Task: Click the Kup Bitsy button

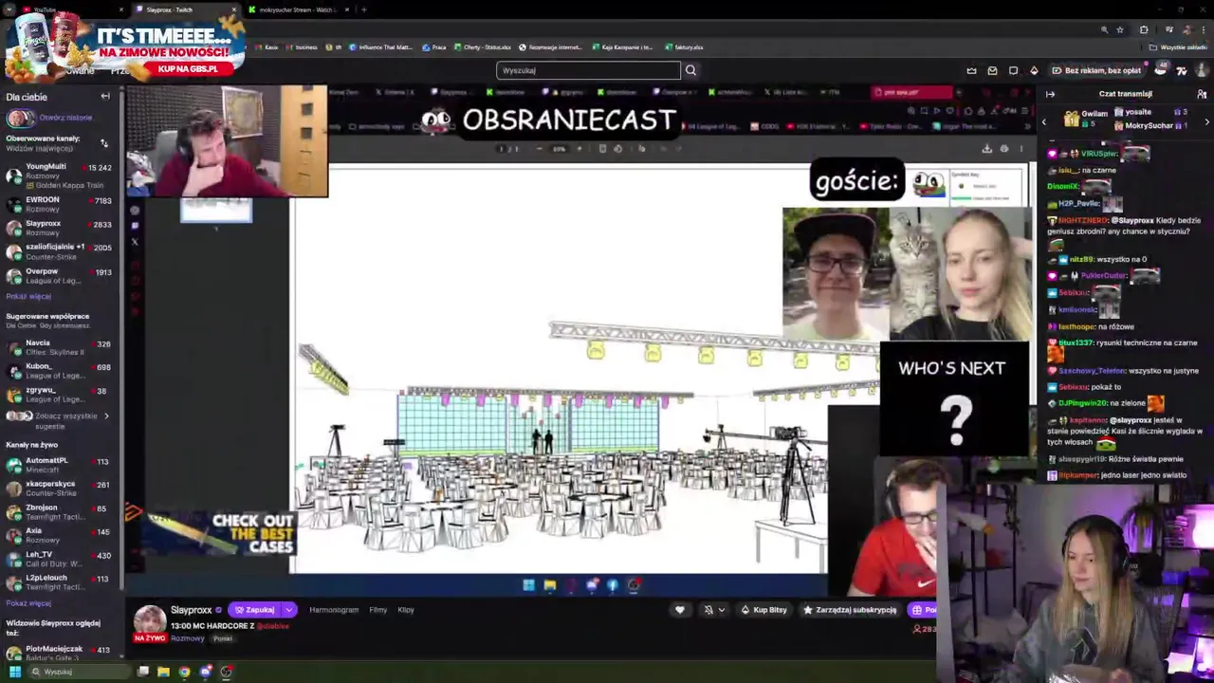Action: (763, 610)
